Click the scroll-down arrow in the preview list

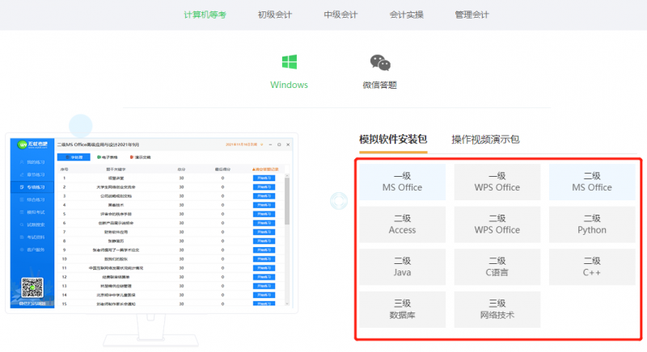[x=287, y=304]
